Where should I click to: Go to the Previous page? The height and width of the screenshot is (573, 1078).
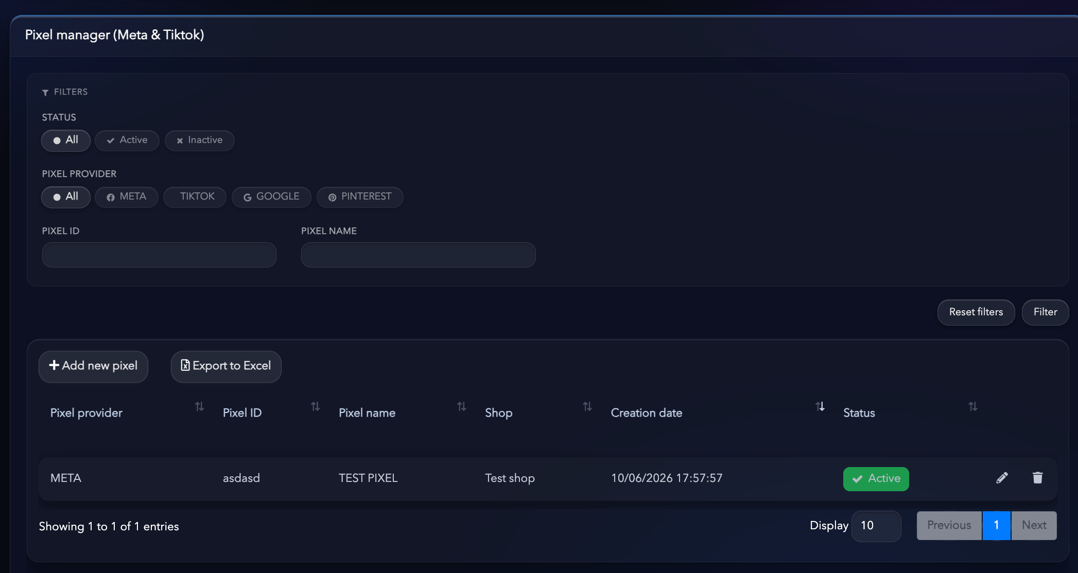click(949, 525)
